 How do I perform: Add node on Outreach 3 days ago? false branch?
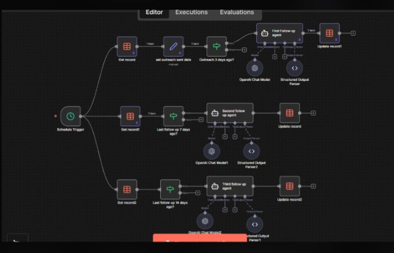[244, 50]
